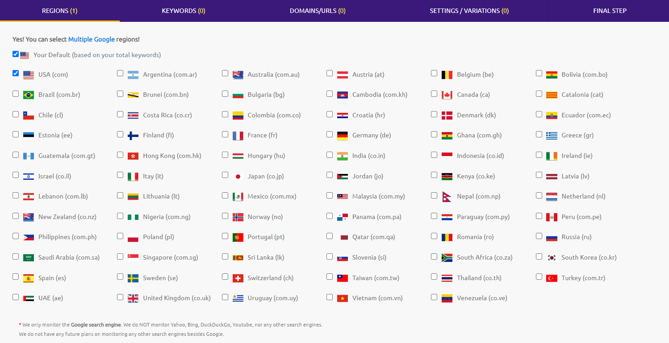Click the Thailand (co.th) label
This screenshot has width=669, height=343.
(479, 278)
